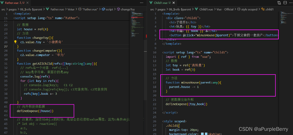This screenshot has height=135, width=293.
Task: Open the 'style scoped' breadcrumb segment
Action: coord(247,9)
